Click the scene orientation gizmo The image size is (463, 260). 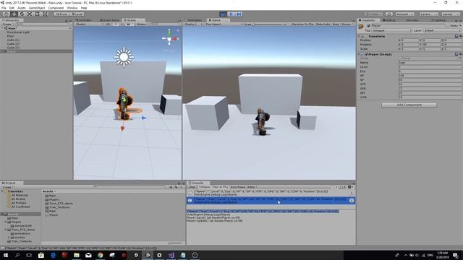click(x=169, y=38)
